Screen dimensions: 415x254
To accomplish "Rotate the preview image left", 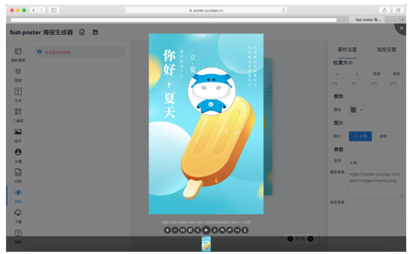I will [x=222, y=230].
